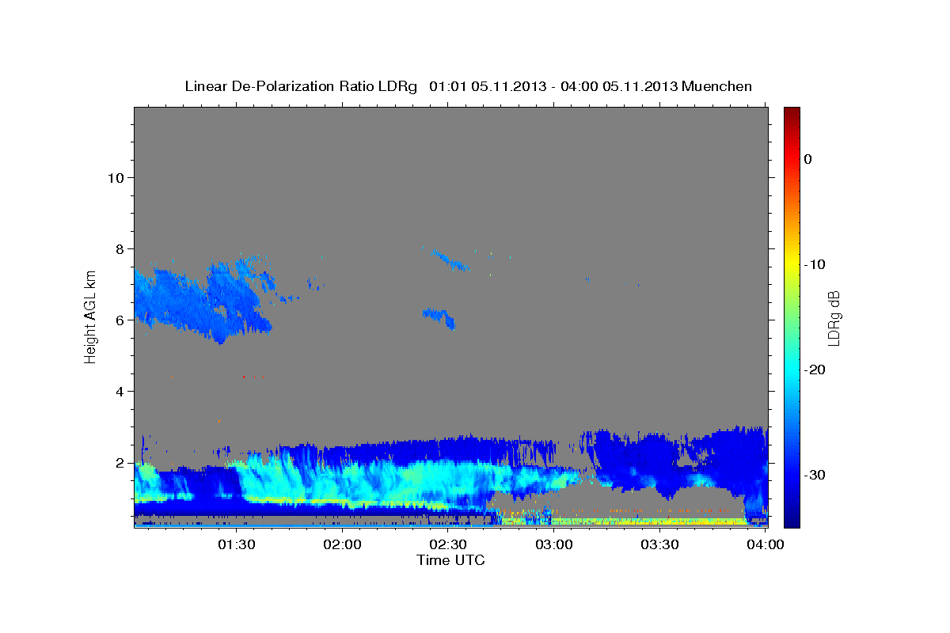Click the 'Height AGL km' y-axis label
The image size is (950, 633).
tap(90, 318)
